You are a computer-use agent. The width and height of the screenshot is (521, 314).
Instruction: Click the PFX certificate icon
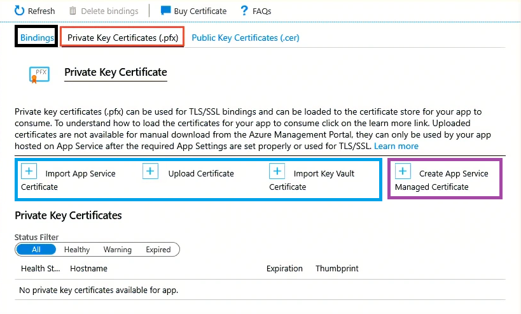click(39, 75)
